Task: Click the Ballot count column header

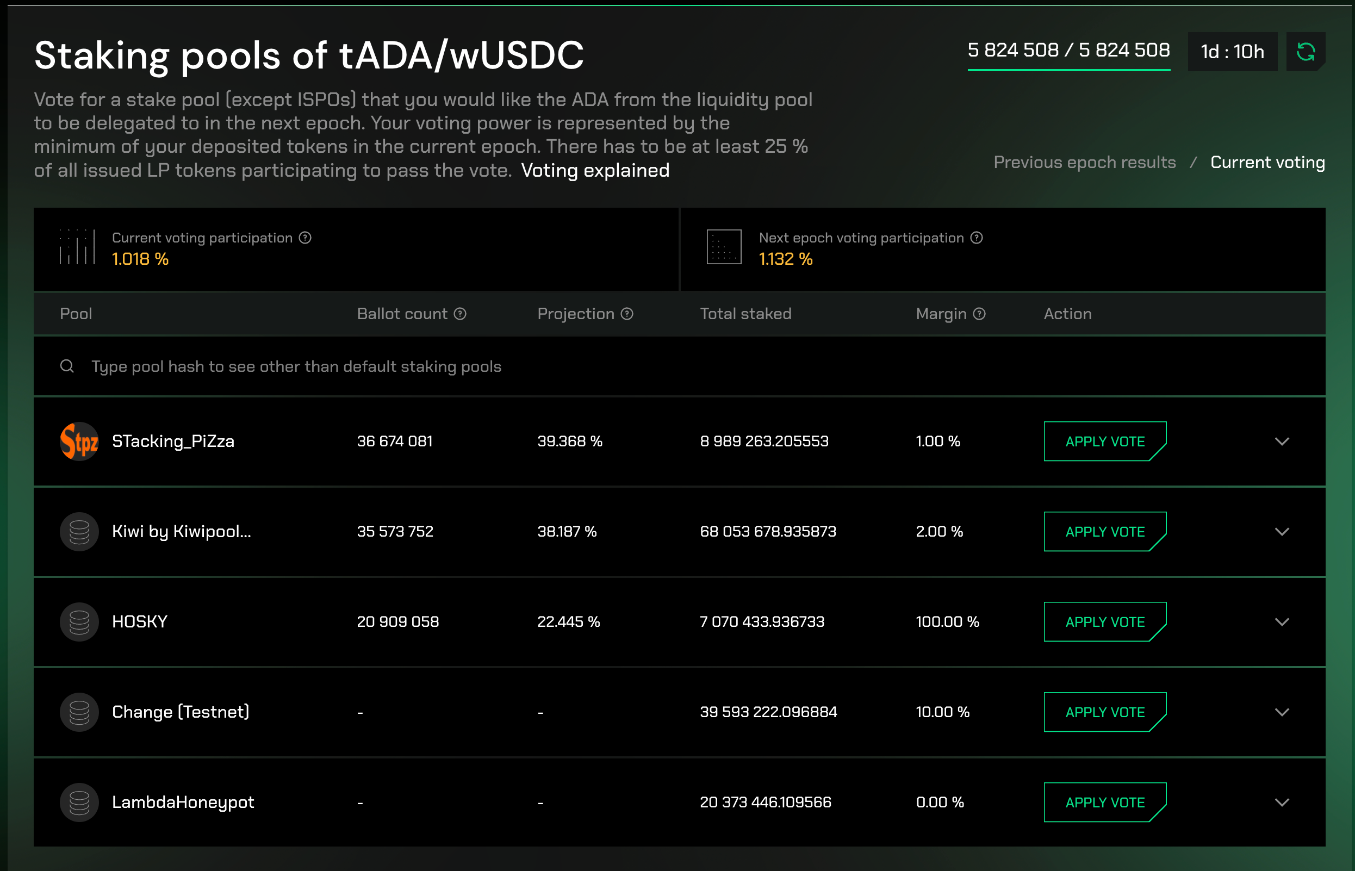Action: (402, 313)
